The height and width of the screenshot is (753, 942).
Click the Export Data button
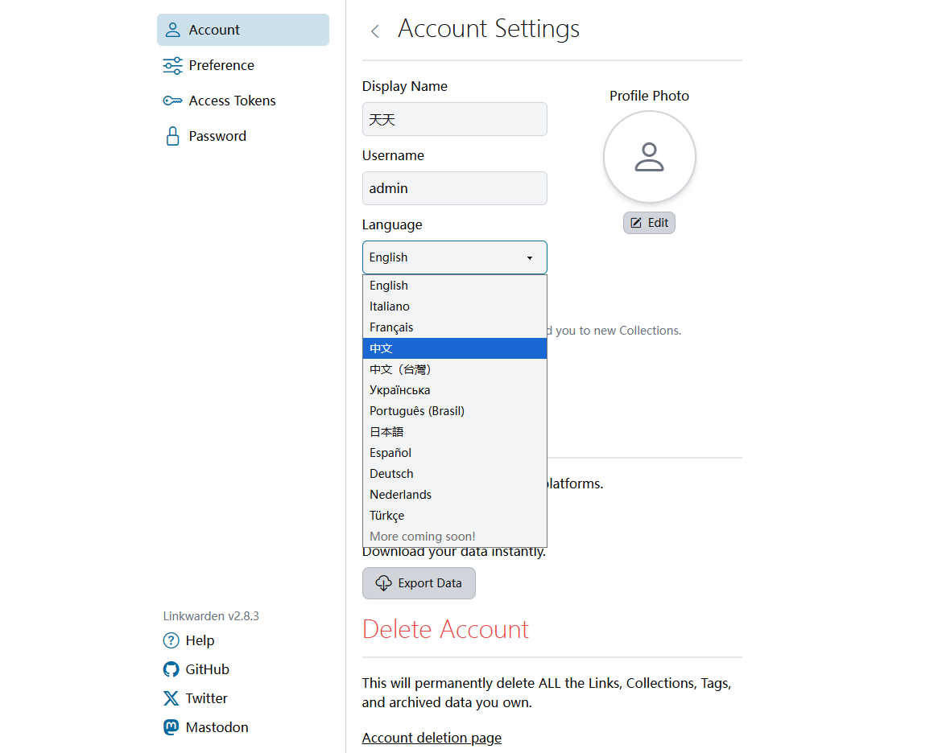point(419,583)
